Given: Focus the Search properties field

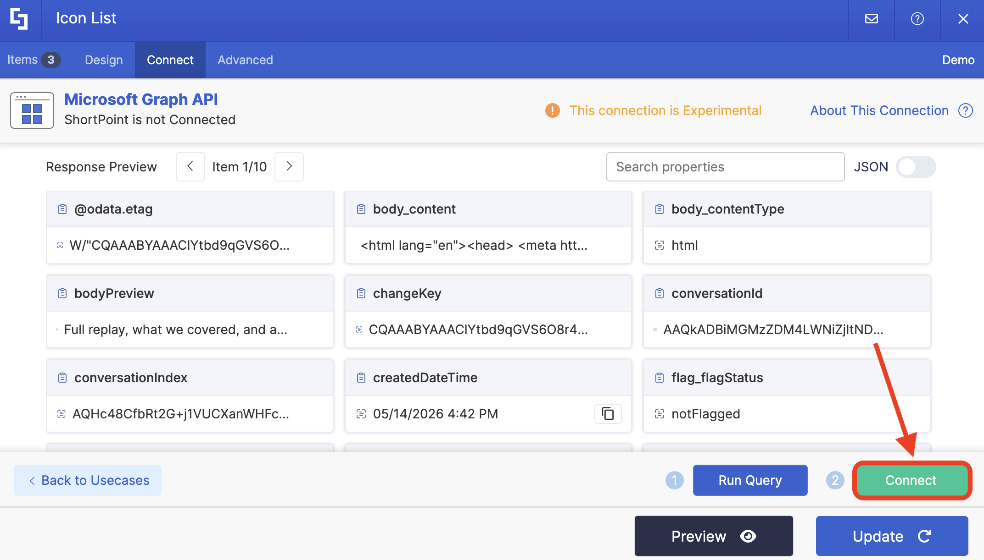Looking at the screenshot, I should [725, 167].
